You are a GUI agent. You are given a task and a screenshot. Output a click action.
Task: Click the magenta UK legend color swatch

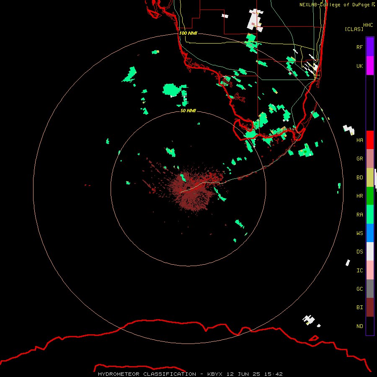[x=370, y=66]
